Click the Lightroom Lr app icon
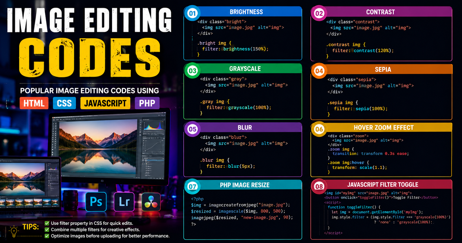This screenshot has width=462, height=243. (124, 202)
